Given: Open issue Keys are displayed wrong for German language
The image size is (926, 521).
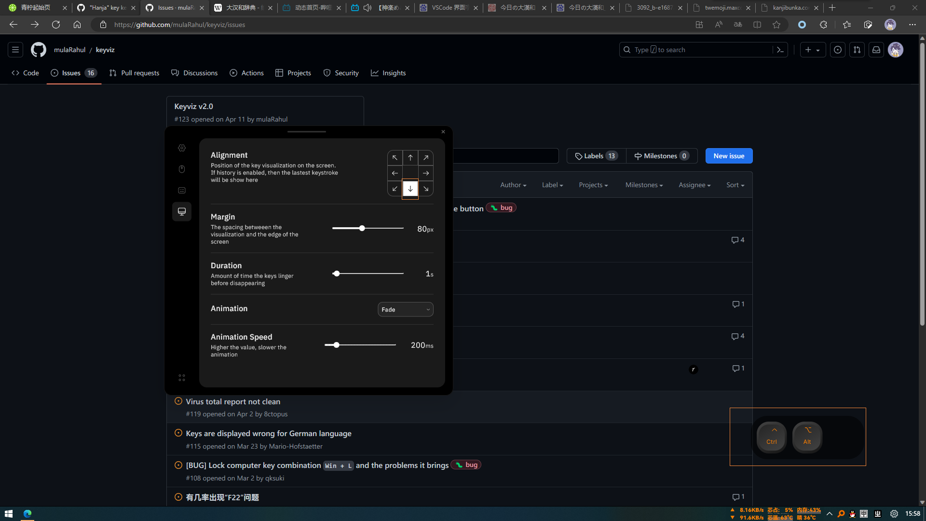Looking at the screenshot, I should 268,433.
